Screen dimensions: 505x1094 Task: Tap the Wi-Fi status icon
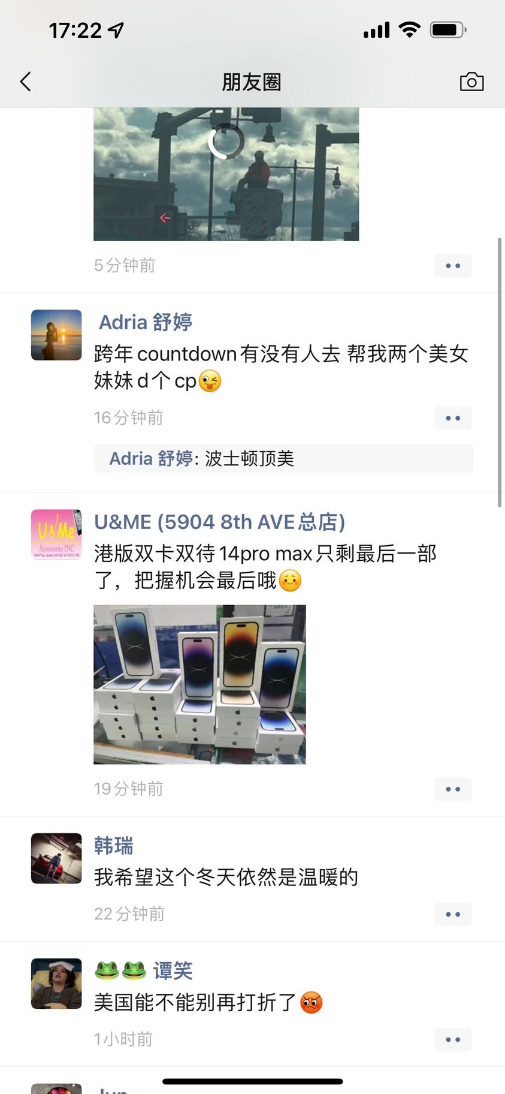pos(410,29)
